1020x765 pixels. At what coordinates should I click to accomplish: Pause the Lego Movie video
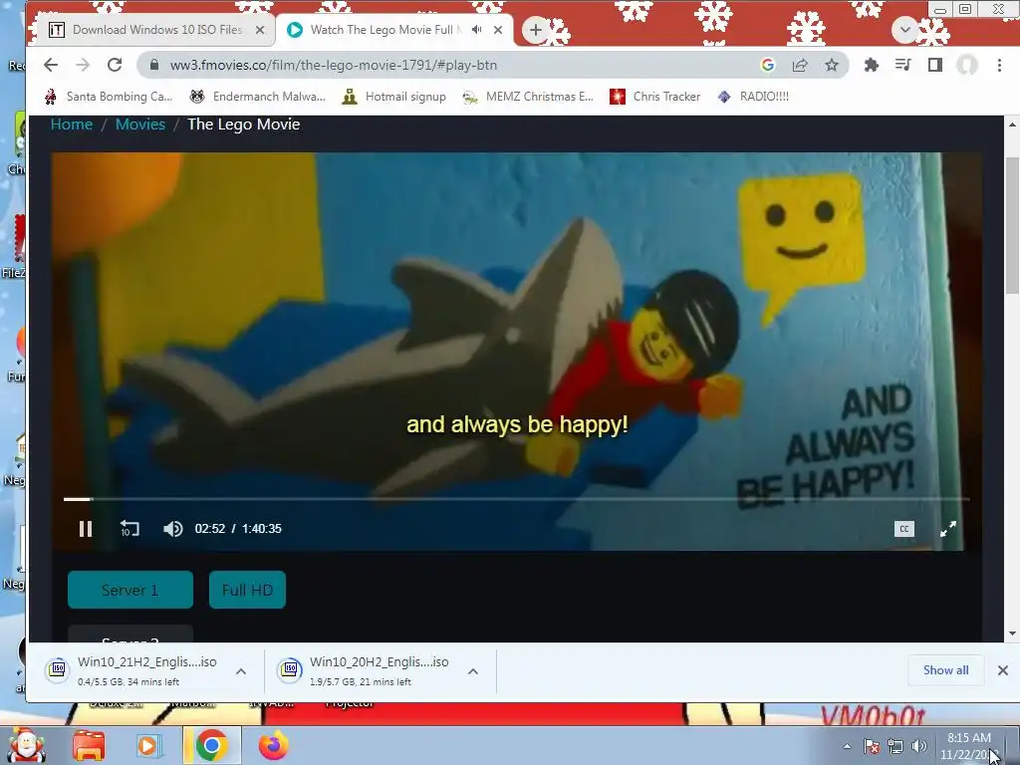point(86,529)
